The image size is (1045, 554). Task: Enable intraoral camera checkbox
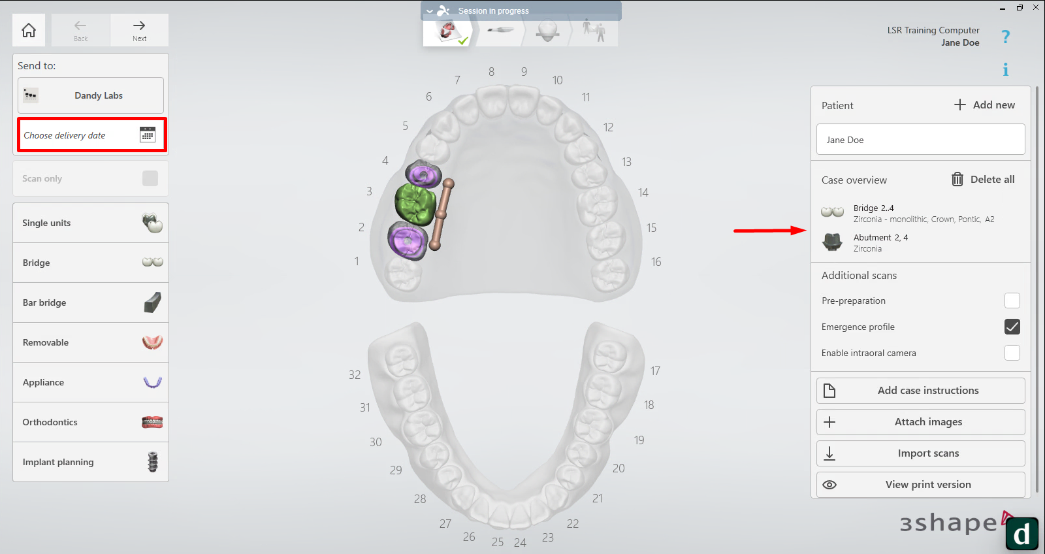tap(1012, 353)
